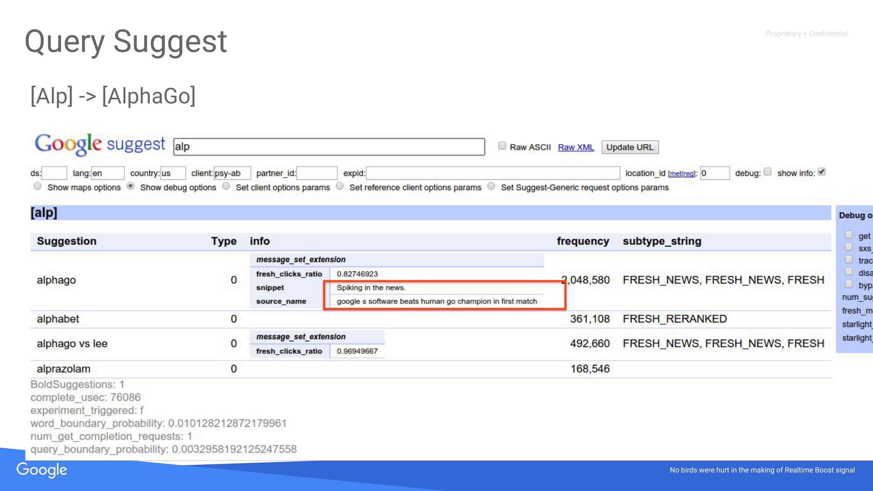Toggle the Raw ASCII checkbox
The width and height of the screenshot is (873, 491).
click(502, 146)
